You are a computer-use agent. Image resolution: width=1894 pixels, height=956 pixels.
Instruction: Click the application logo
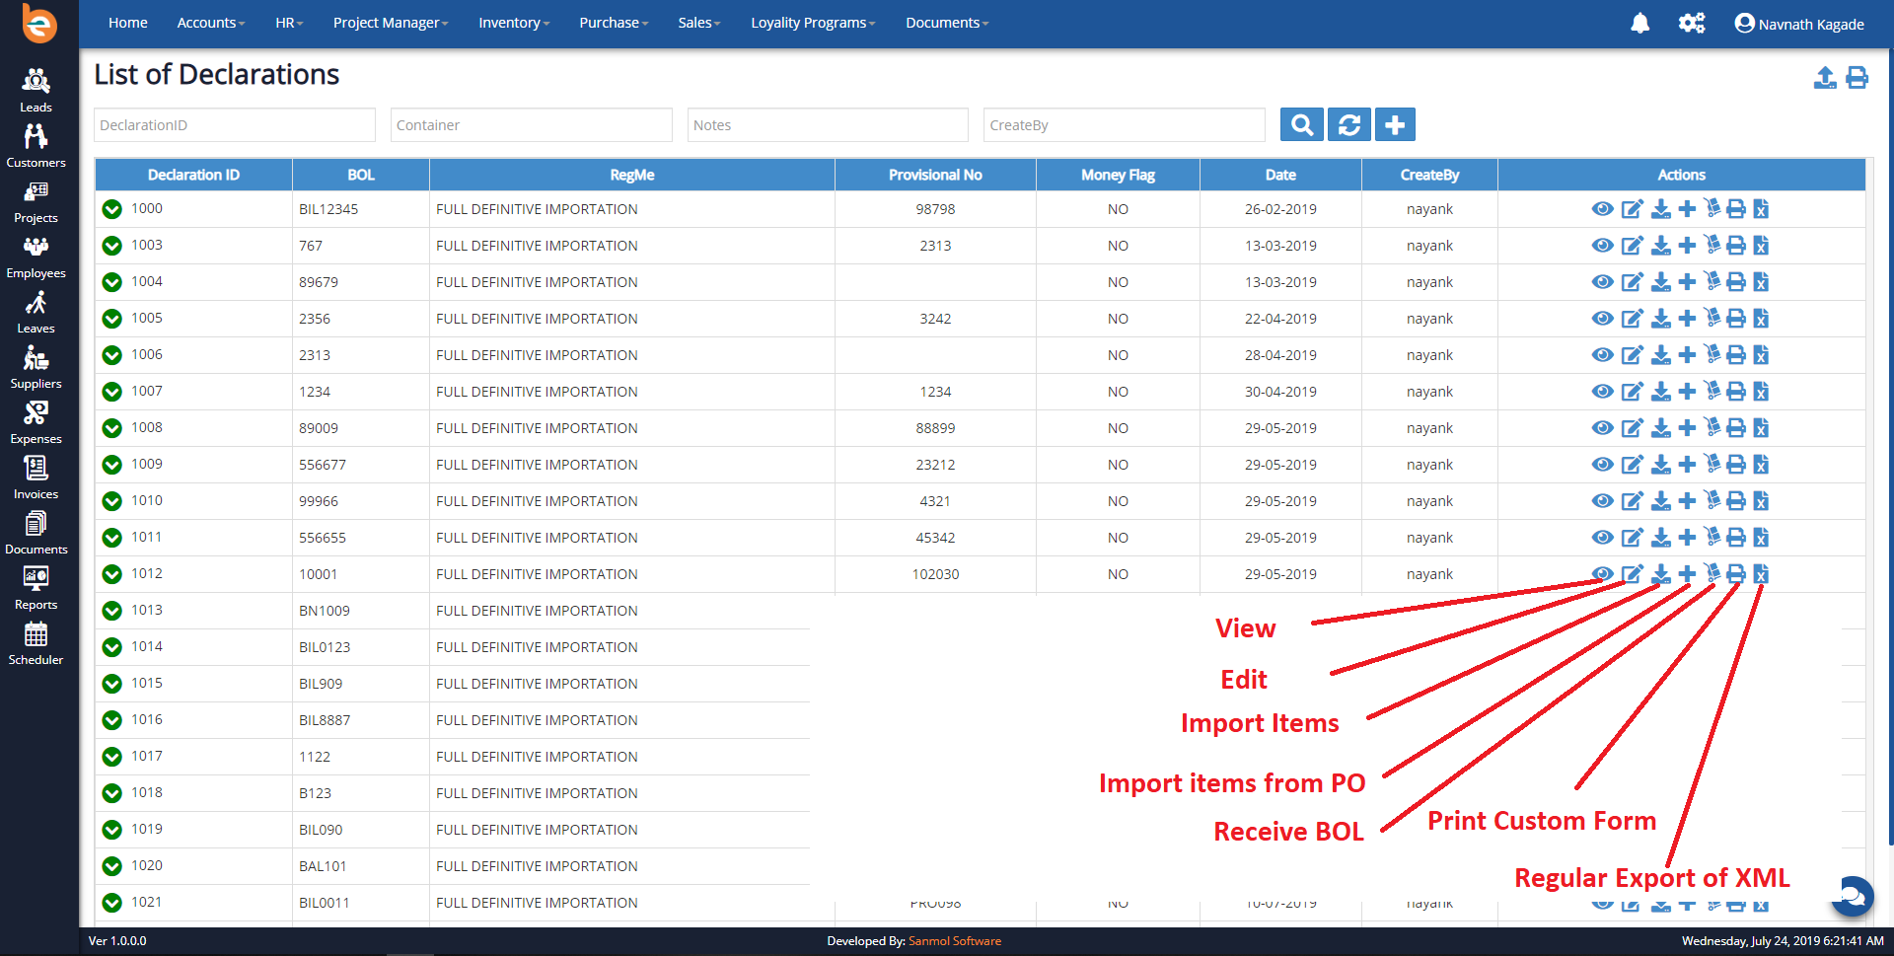click(39, 24)
